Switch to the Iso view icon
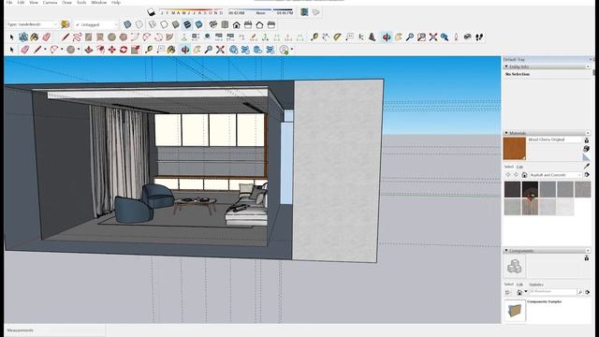 point(213,25)
